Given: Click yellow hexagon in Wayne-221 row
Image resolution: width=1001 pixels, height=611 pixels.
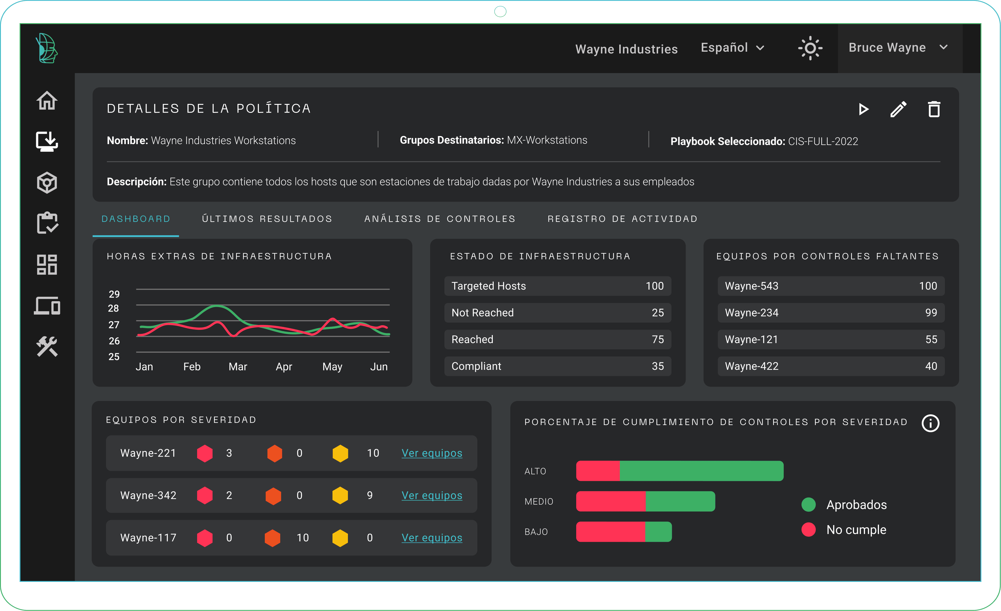Looking at the screenshot, I should click(340, 453).
